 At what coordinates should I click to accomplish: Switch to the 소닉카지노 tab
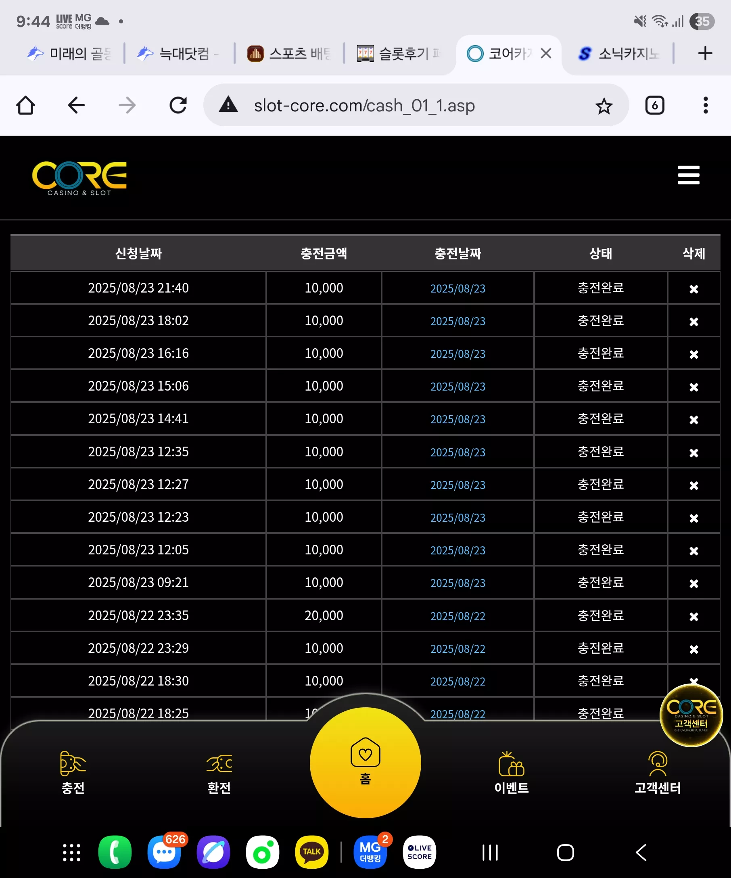[618, 54]
